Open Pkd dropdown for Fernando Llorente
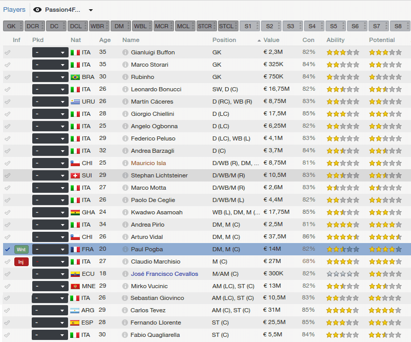The height and width of the screenshot is (342, 411). click(50, 323)
